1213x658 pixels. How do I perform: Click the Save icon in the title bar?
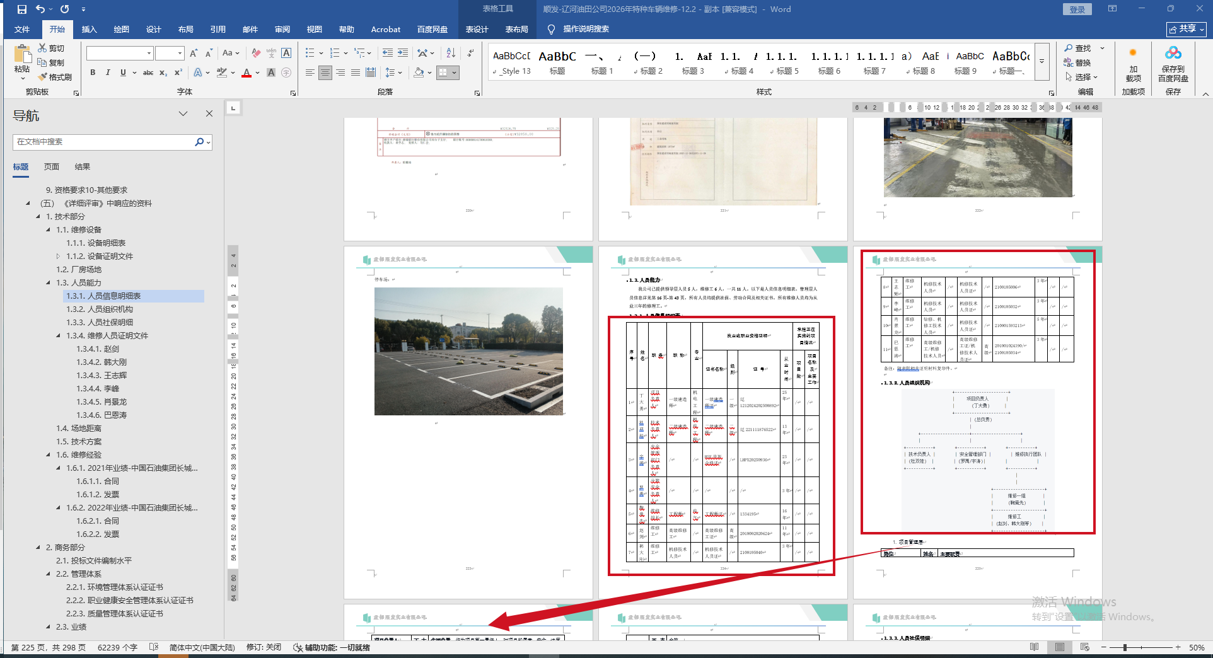22,9
